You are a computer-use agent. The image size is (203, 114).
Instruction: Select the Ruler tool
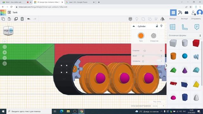[185, 27]
